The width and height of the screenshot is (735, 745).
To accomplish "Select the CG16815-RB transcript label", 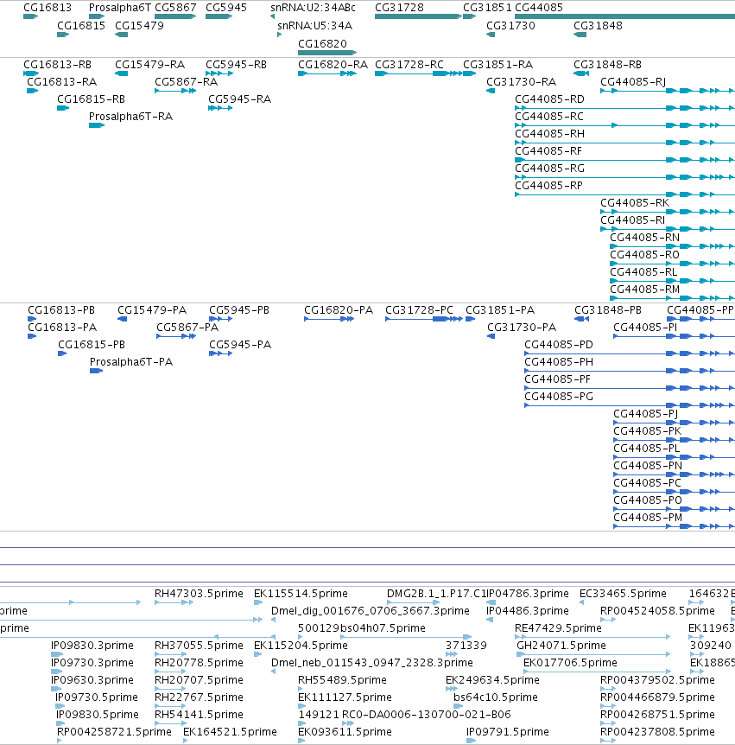I will pyautogui.click(x=92, y=99).
